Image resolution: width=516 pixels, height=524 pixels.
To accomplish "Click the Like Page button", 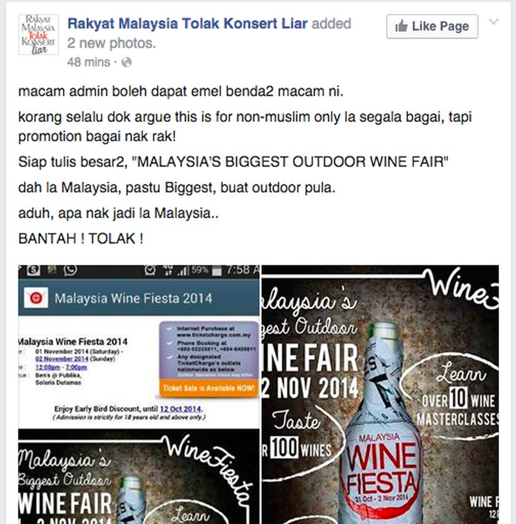I will coord(432,26).
